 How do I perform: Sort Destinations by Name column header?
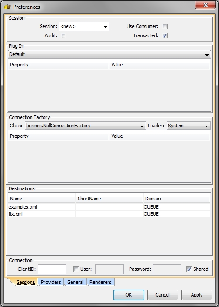click(41, 199)
